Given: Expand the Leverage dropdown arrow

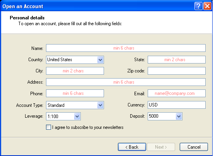Looking at the screenshot, I should [77, 116].
